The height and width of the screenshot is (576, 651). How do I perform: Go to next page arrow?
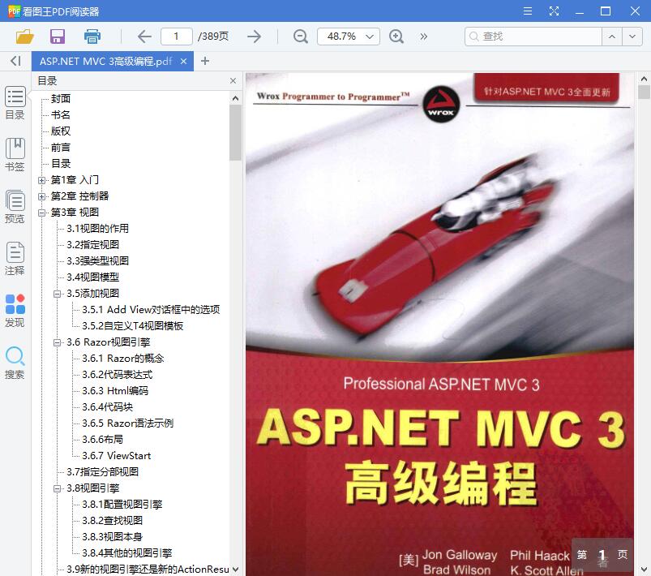[254, 37]
